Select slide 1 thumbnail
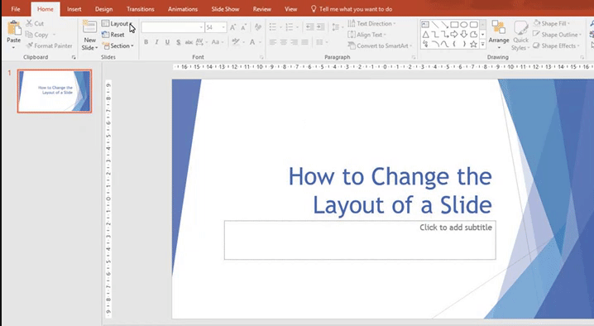The image size is (594, 326). pyautogui.click(x=55, y=91)
